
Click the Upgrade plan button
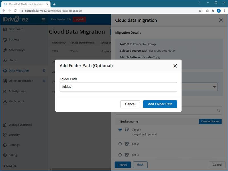pos(79,19)
